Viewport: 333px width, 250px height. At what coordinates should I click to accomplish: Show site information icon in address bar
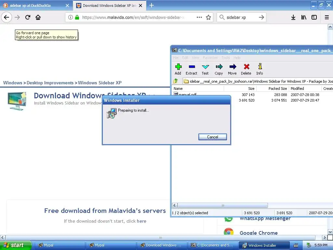pyautogui.click(x=70, y=17)
